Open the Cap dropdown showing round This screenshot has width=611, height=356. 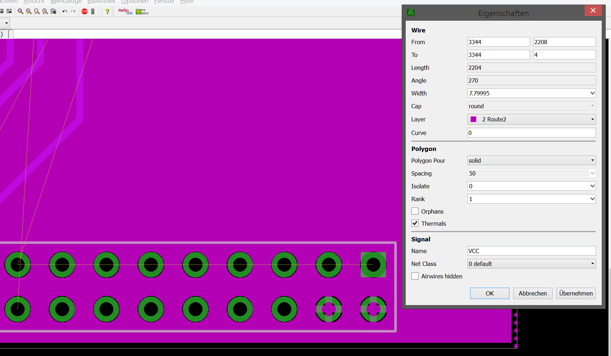point(532,106)
